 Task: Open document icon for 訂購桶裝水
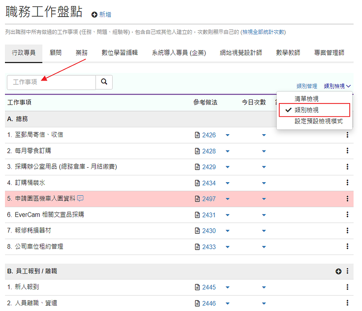click(x=197, y=183)
